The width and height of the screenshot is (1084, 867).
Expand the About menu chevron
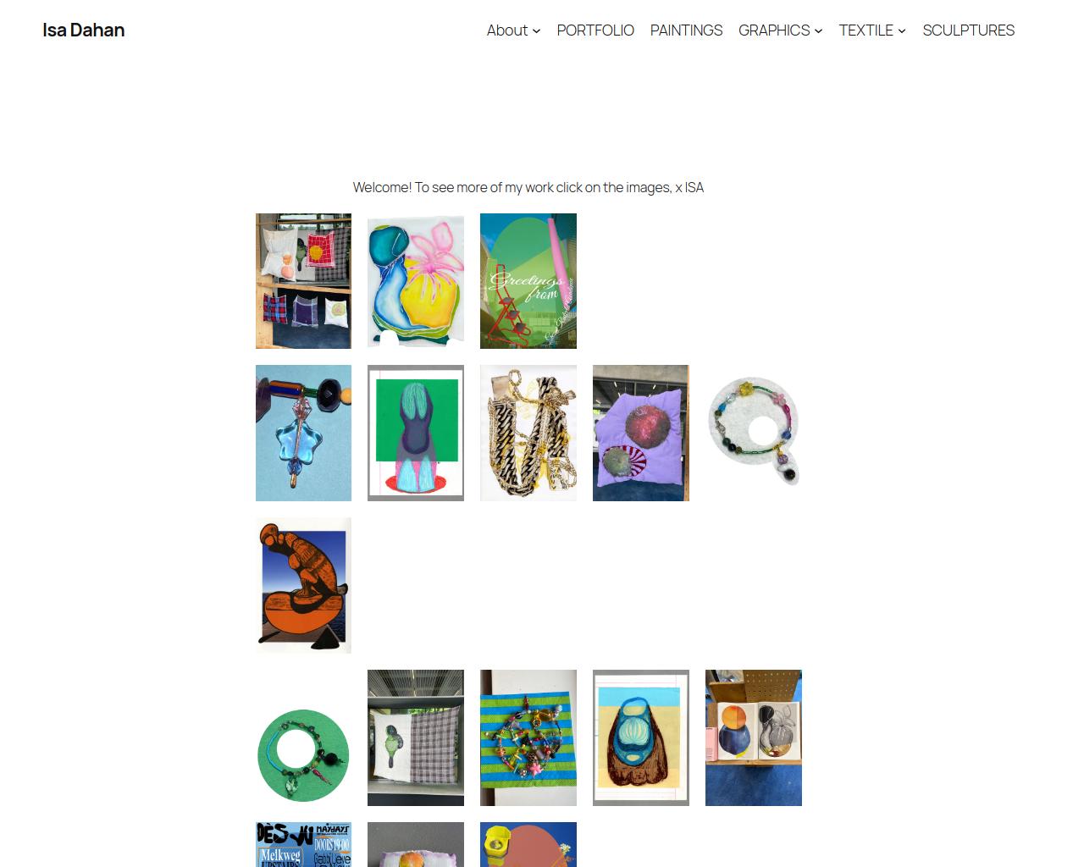(x=537, y=30)
